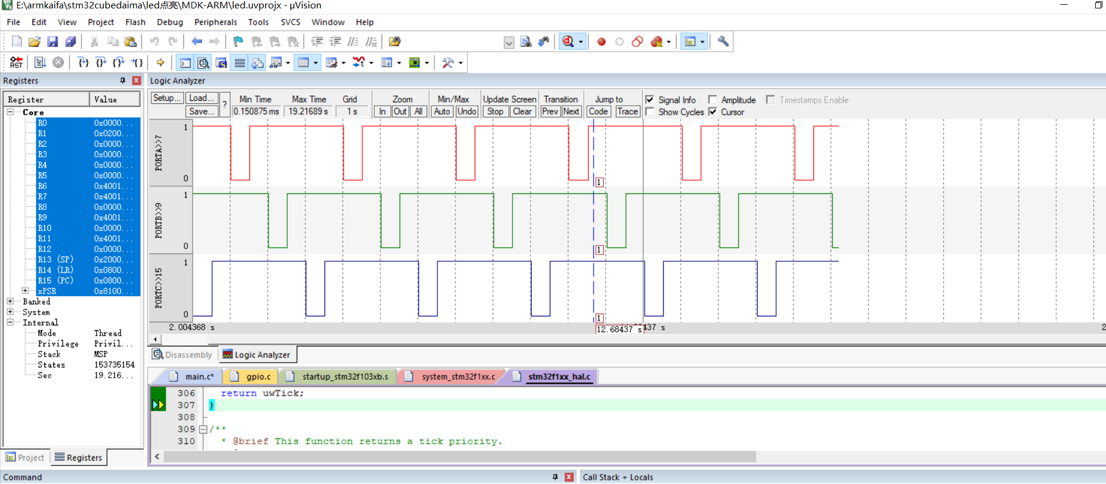Open the Flash menu
Viewport: 1106px width, 484px height.
click(x=135, y=22)
